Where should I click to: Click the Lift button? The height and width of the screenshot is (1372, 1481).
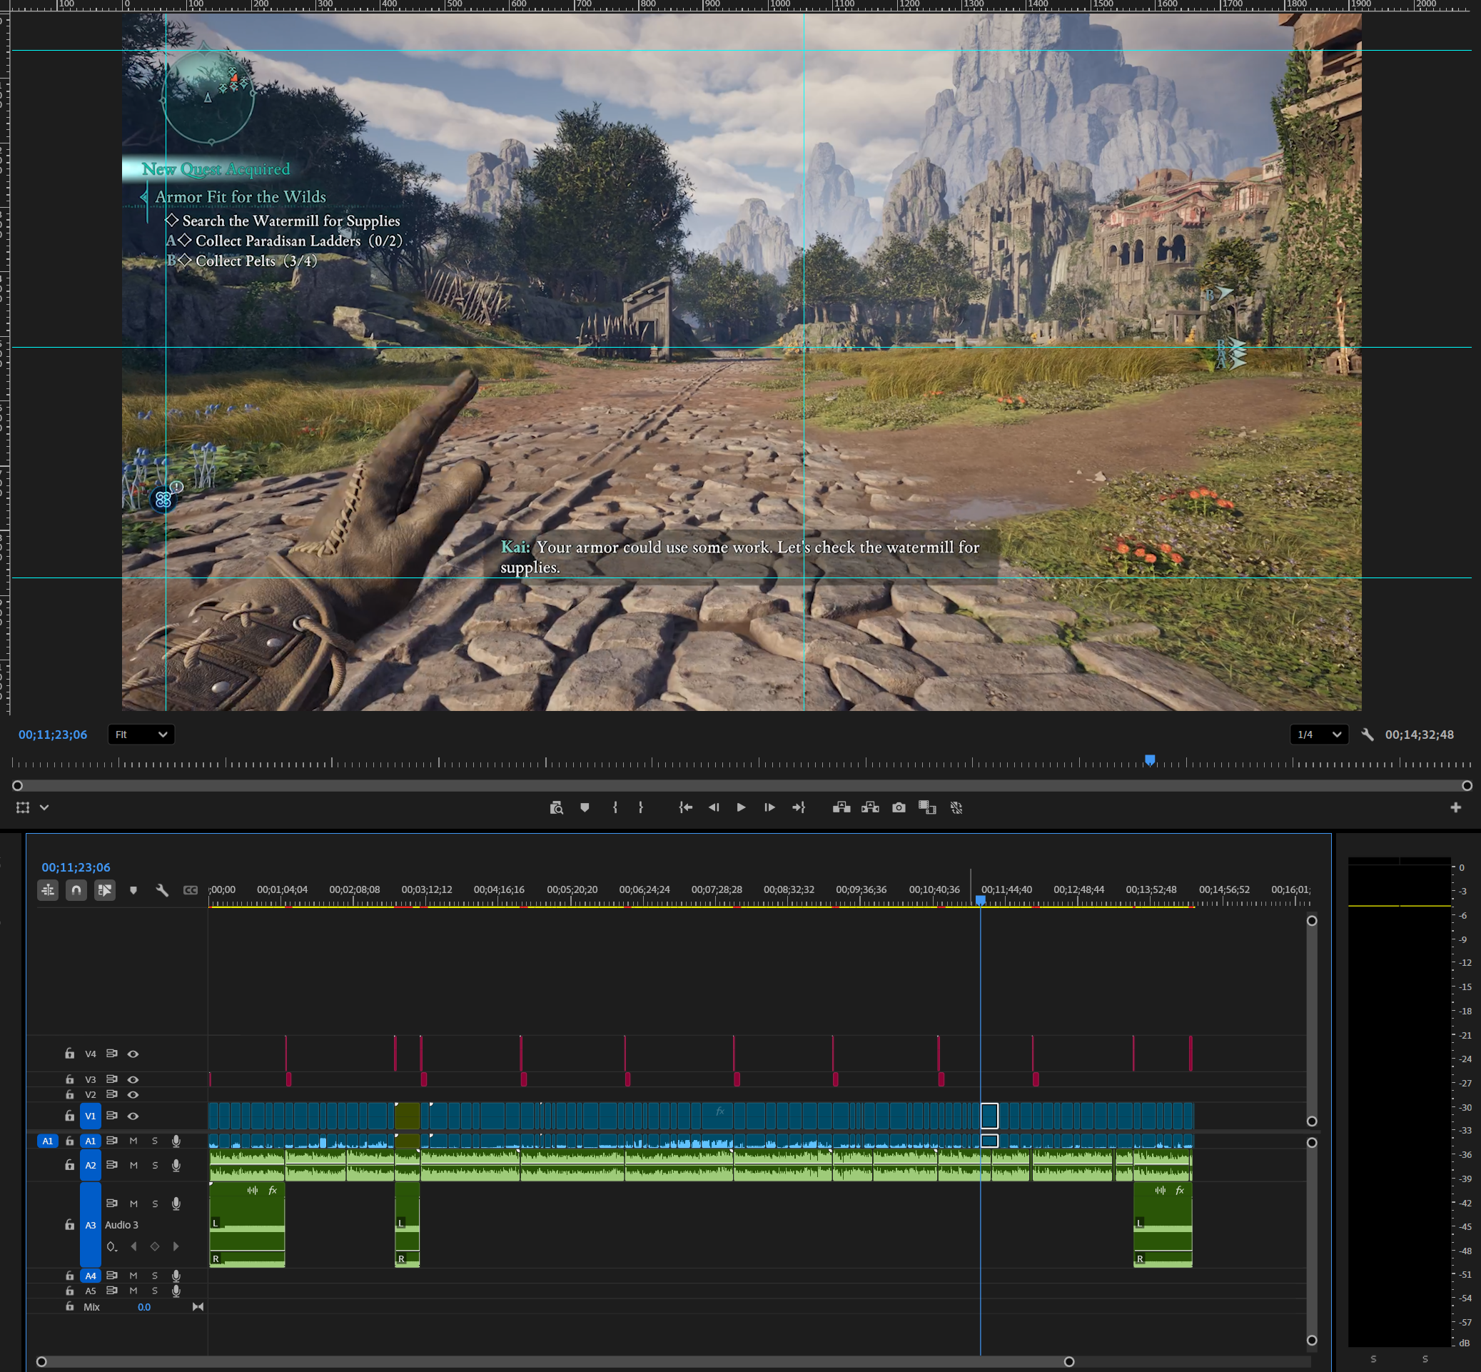[x=841, y=807]
